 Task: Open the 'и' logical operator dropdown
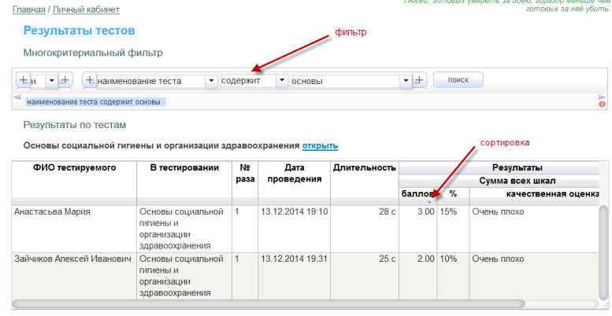tap(52, 80)
